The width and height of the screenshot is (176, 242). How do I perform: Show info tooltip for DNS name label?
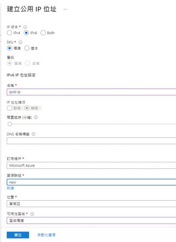coord(33,134)
